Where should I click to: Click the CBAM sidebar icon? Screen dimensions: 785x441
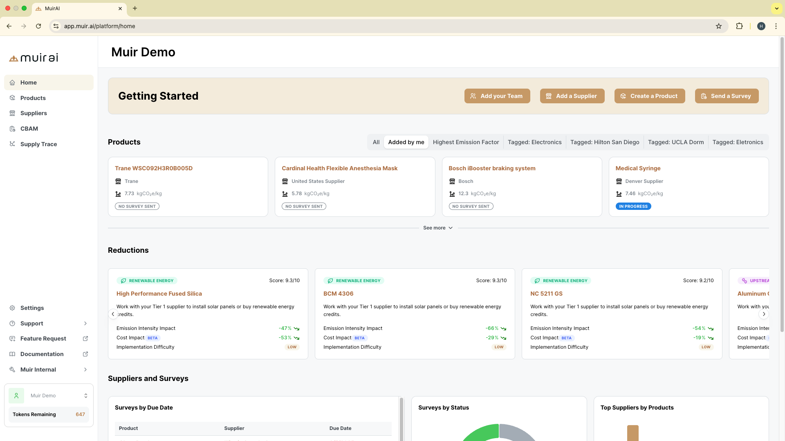12,129
